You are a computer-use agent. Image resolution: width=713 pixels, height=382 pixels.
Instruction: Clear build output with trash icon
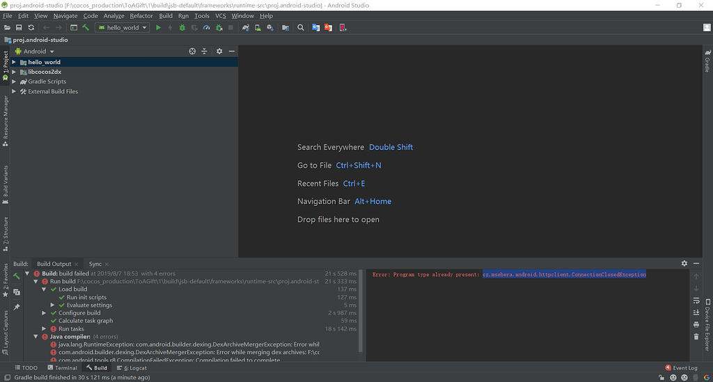pyautogui.click(x=696, y=336)
